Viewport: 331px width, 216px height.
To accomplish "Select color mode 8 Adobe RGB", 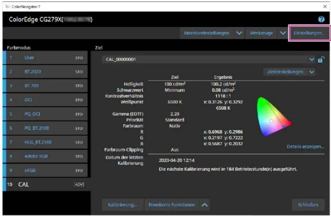I will [45, 156].
